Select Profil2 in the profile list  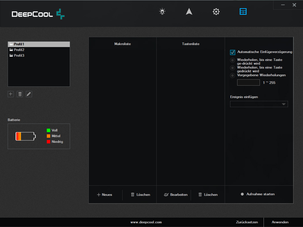tap(19, 50)
